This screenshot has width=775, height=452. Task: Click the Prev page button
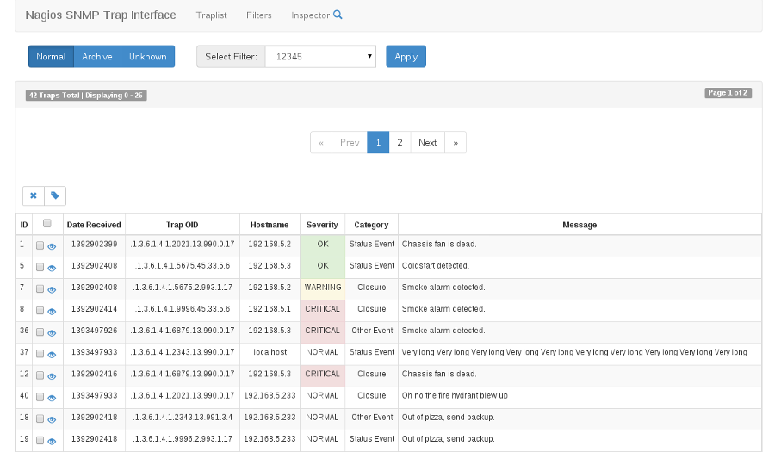(x=350, y=142)
